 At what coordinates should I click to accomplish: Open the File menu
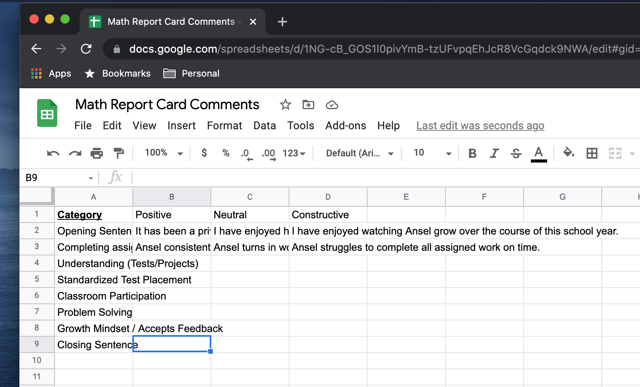tap(83, 125)
